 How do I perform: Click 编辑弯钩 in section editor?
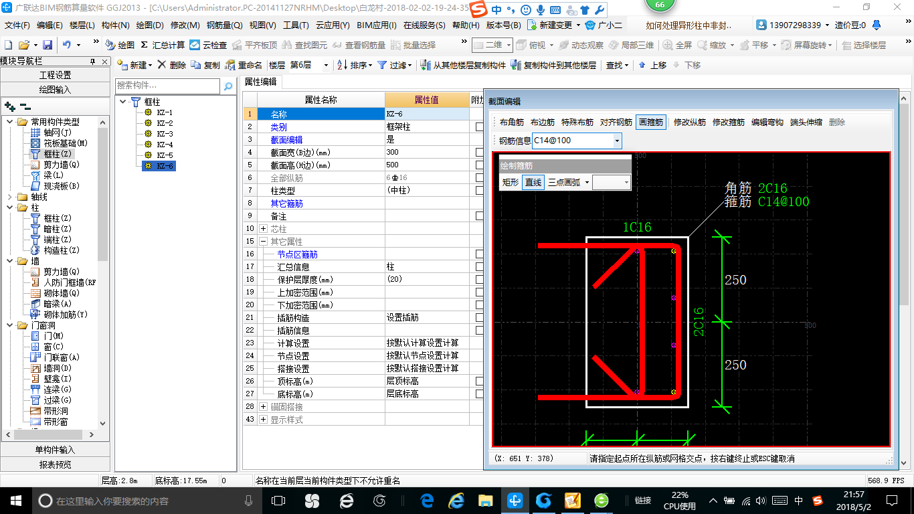point(767,122)
